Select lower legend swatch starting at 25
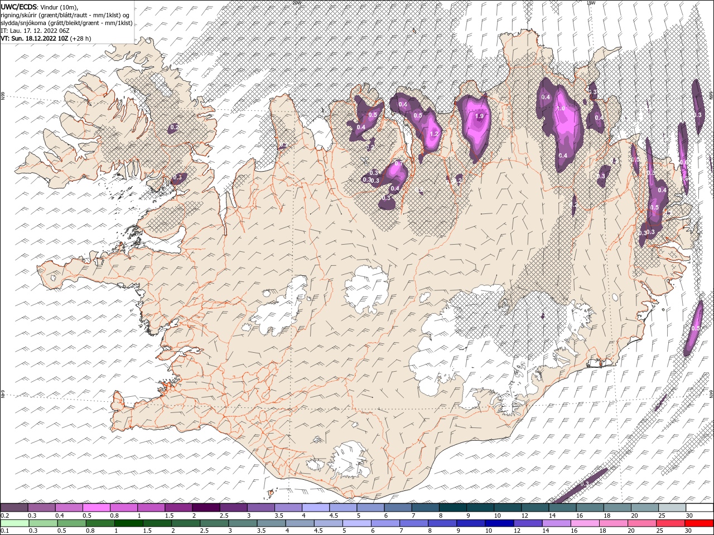Screen dimensions: 714x535 (x=670, y=523)
